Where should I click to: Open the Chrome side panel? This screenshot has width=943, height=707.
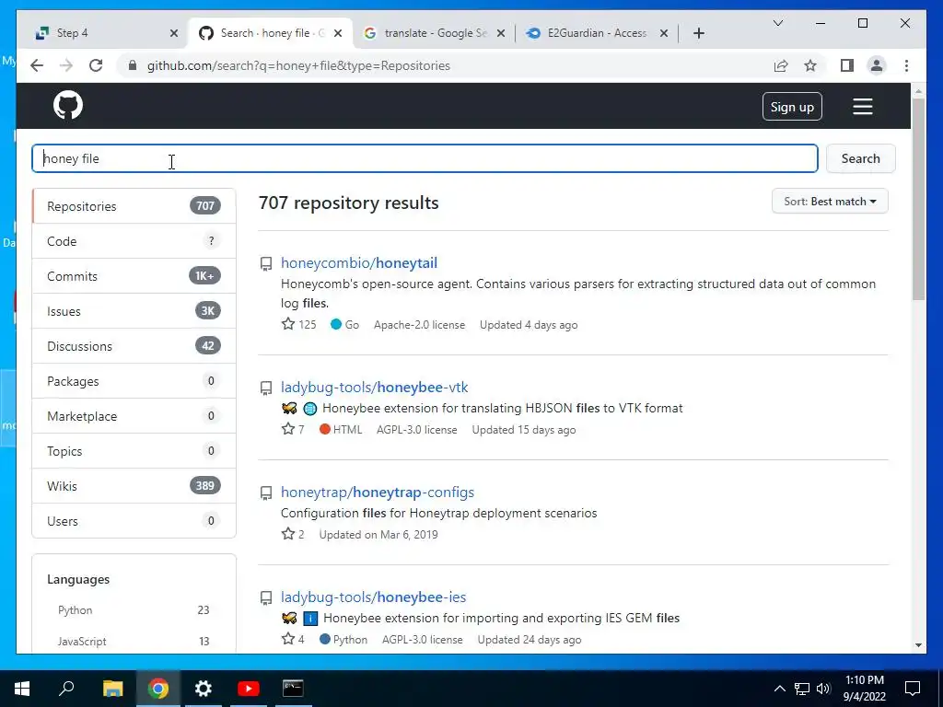click(847, 65)
